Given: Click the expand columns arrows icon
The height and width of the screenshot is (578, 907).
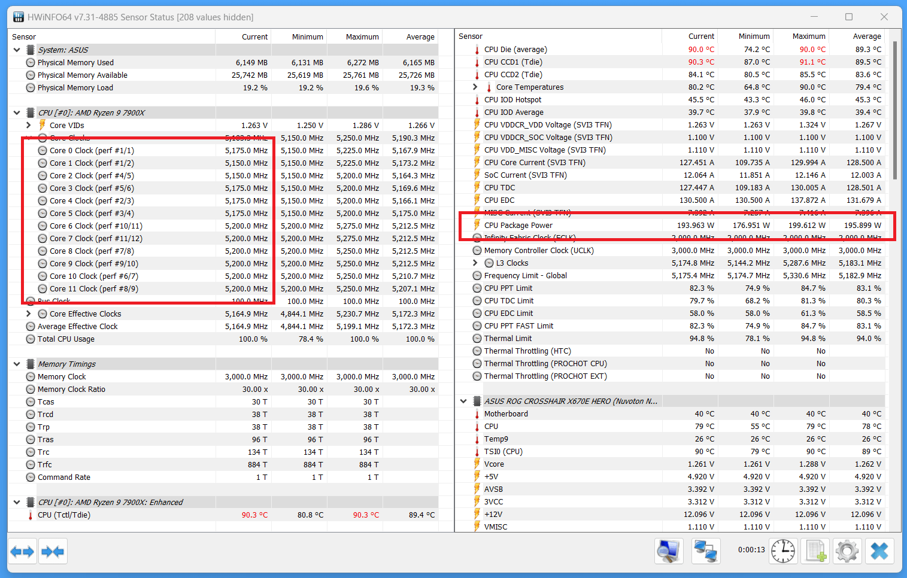Looking at the screenshot, I should click(22, 551).
